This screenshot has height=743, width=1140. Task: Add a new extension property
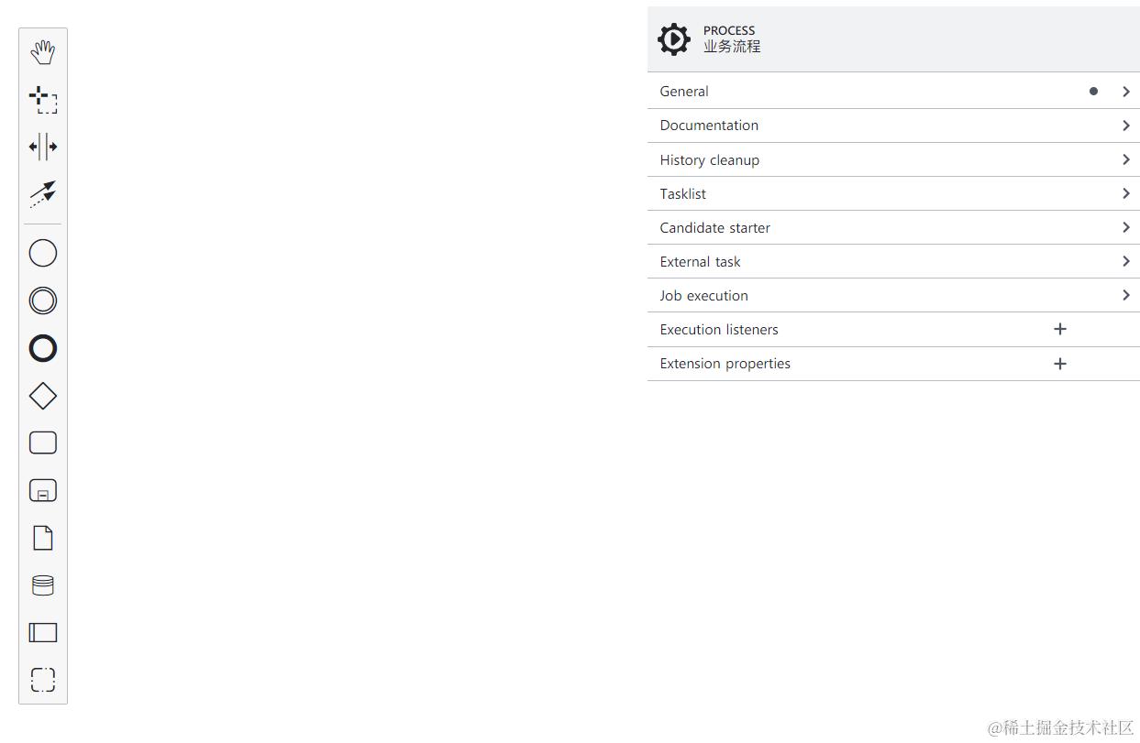[1060, 364]
